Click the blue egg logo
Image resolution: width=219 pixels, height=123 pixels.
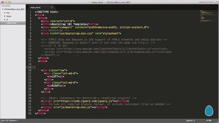(x=209, y=111)
